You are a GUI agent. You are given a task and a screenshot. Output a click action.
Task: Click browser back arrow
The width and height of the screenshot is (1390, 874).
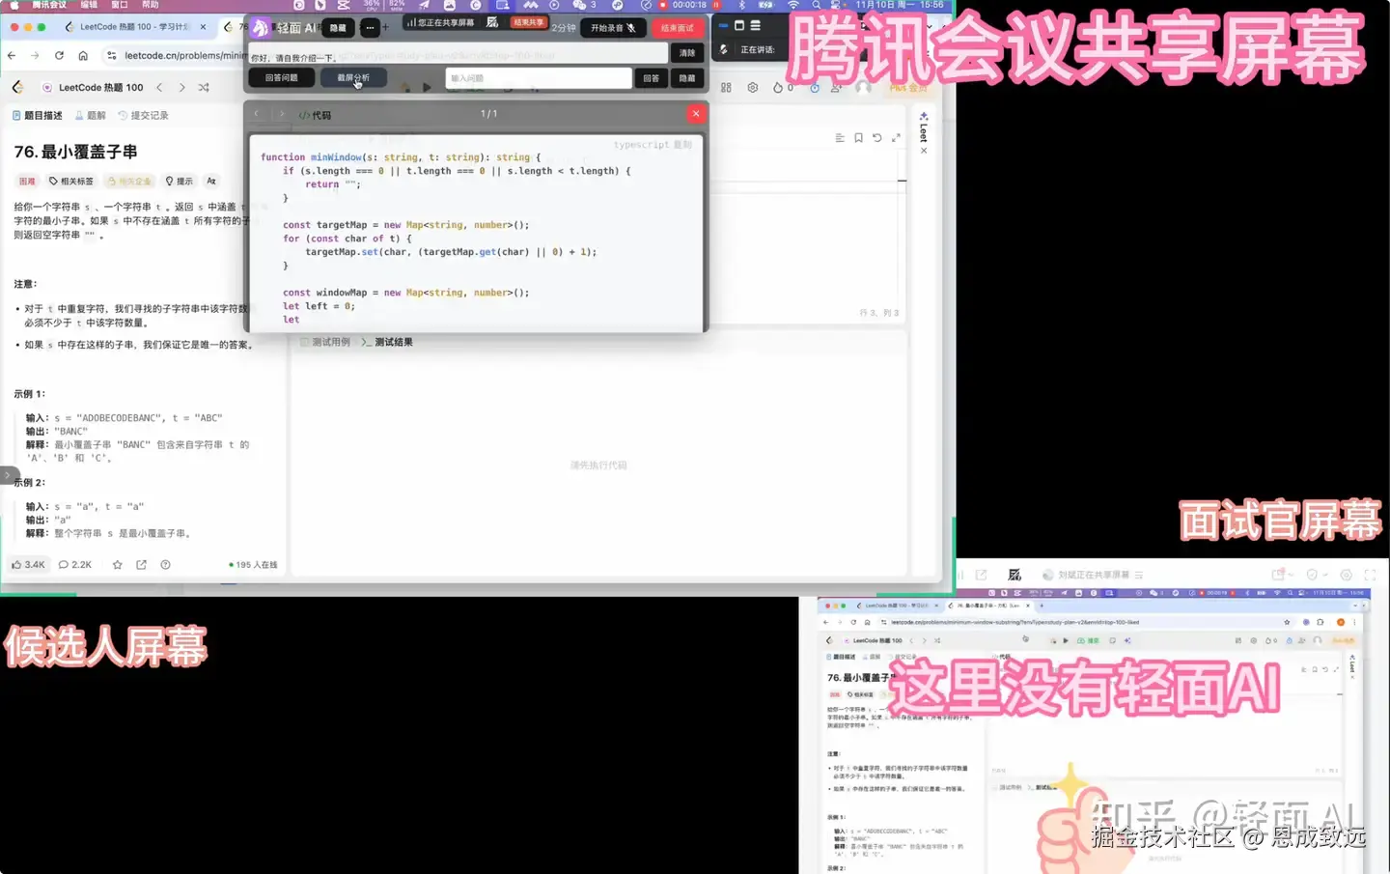tap(12, 55)
